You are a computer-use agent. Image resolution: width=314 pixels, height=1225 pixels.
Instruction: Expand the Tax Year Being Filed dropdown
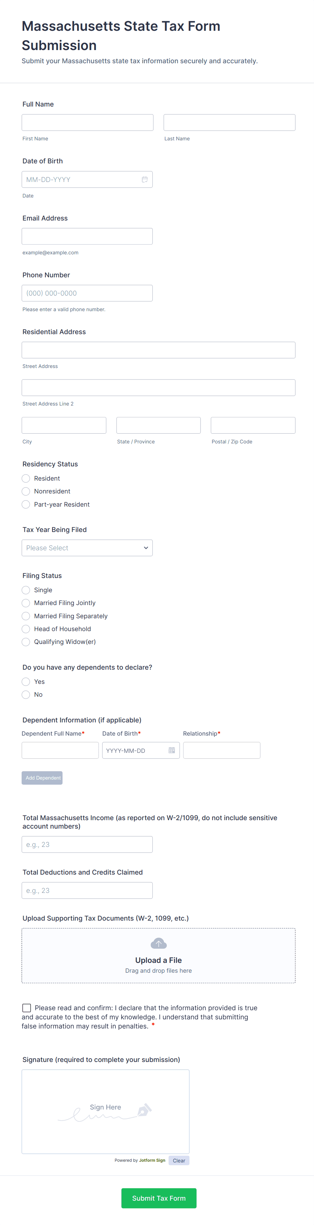pyautogui.click(x=87, y=548)
